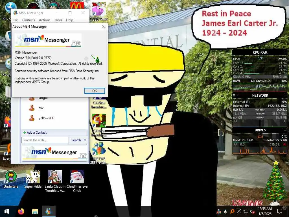Toggle the CPU-RAM widget header box
The height and width of the screenshot is (217, 289).
pos(285,51)
